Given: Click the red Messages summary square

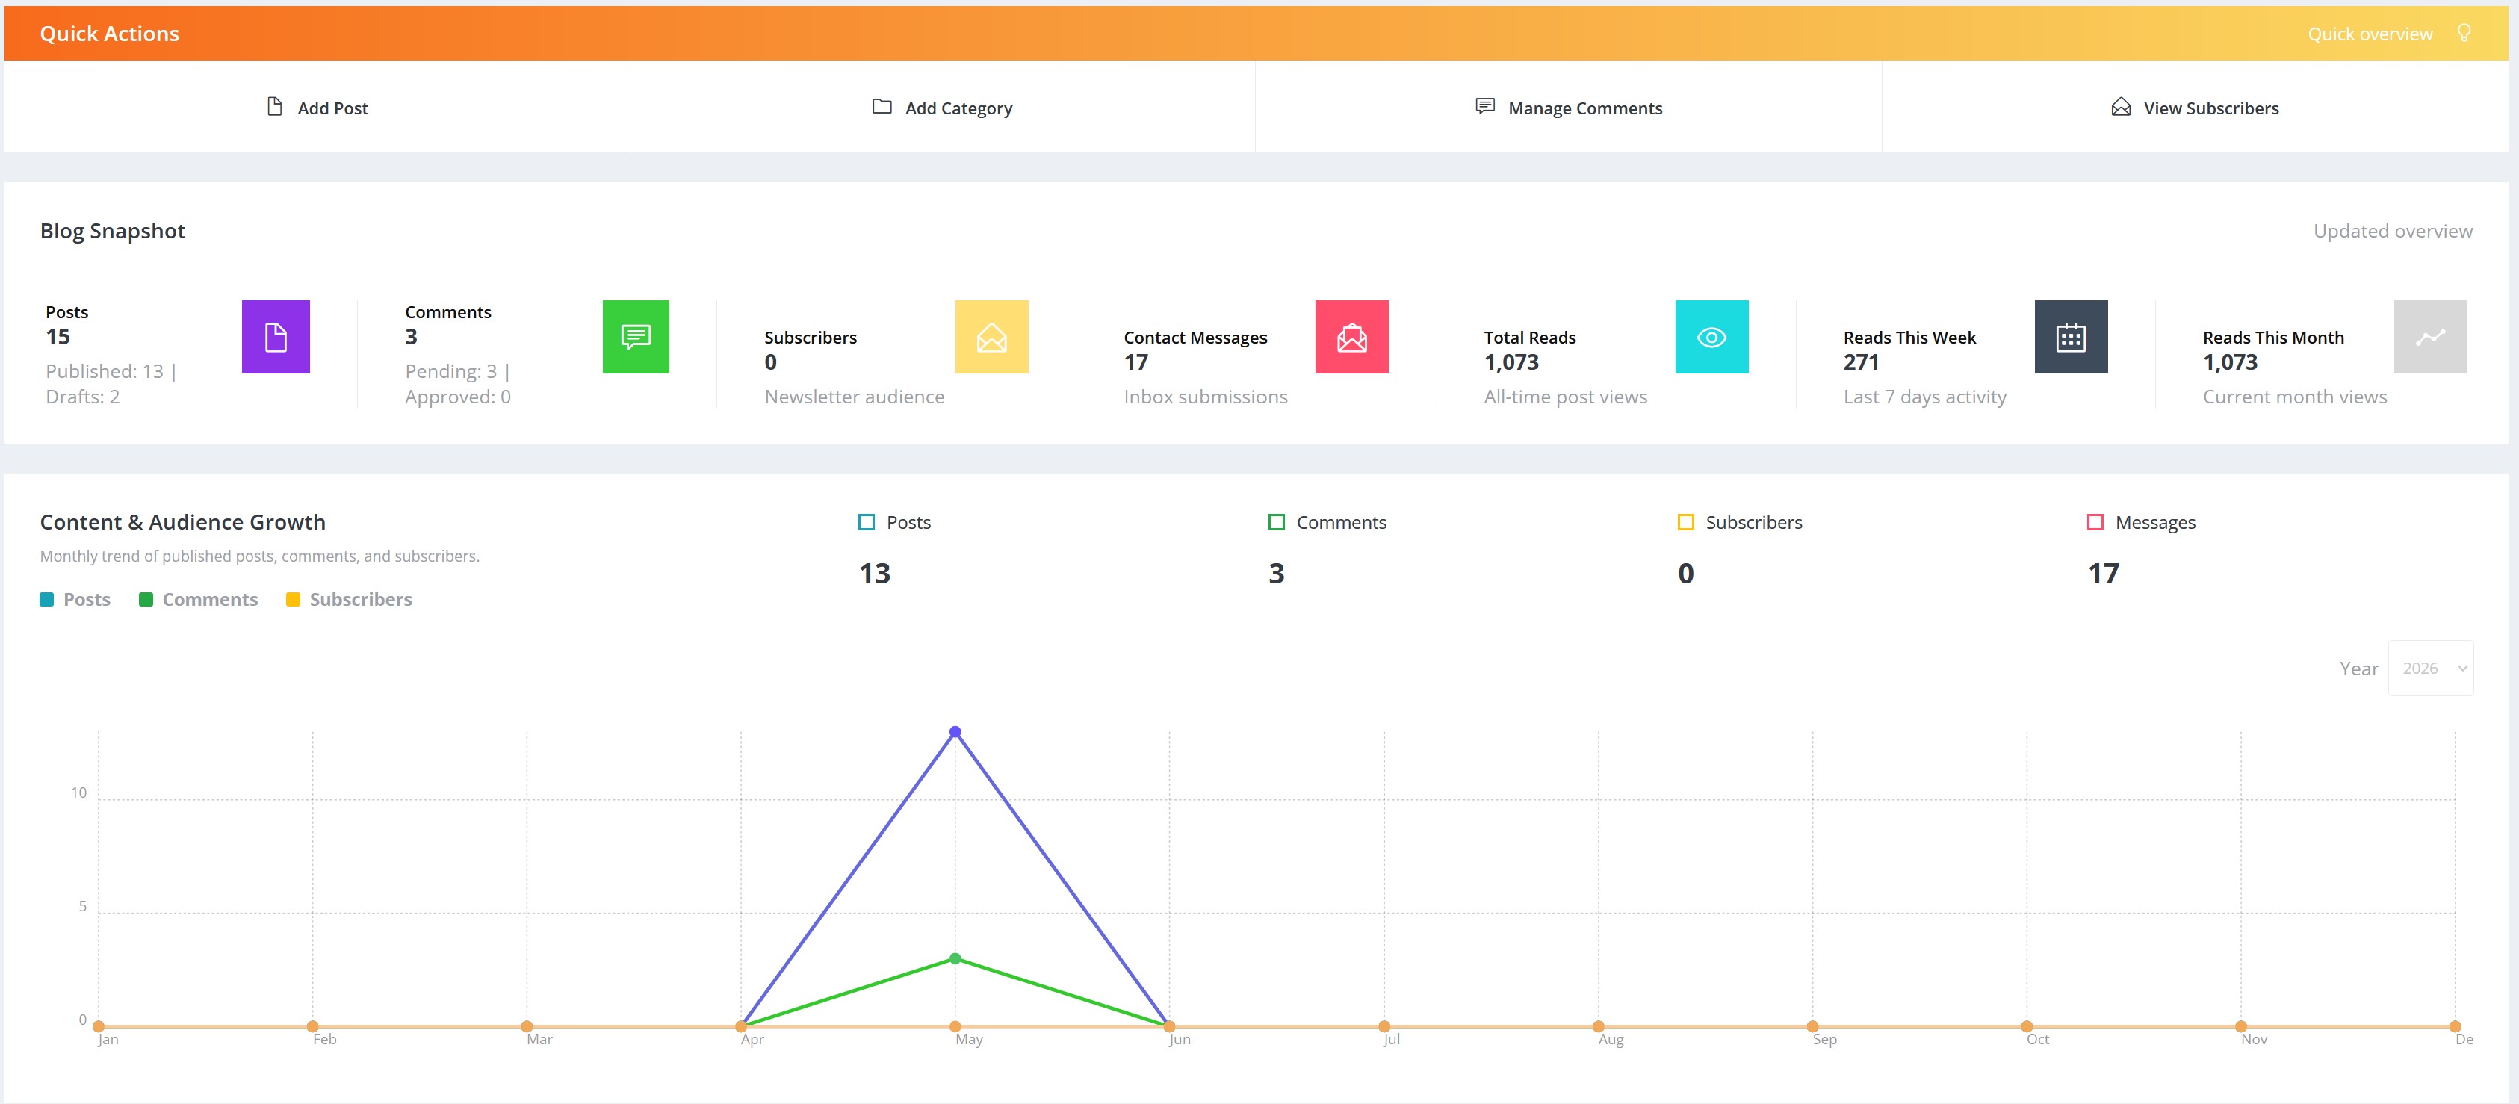Looking at the screenshot, I should tap(2095, 522).
